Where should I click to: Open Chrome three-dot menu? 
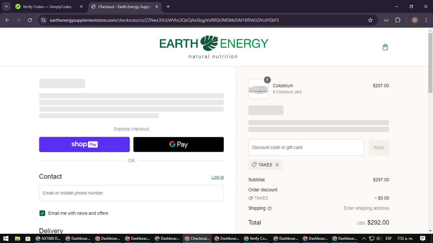point(426,20)
